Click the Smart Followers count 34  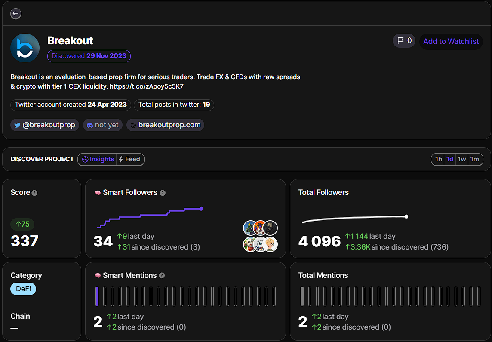[x=103, y=241]
